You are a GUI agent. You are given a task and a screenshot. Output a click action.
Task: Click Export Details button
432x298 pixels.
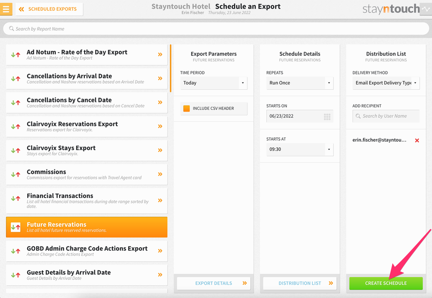[x=214, y=283]
